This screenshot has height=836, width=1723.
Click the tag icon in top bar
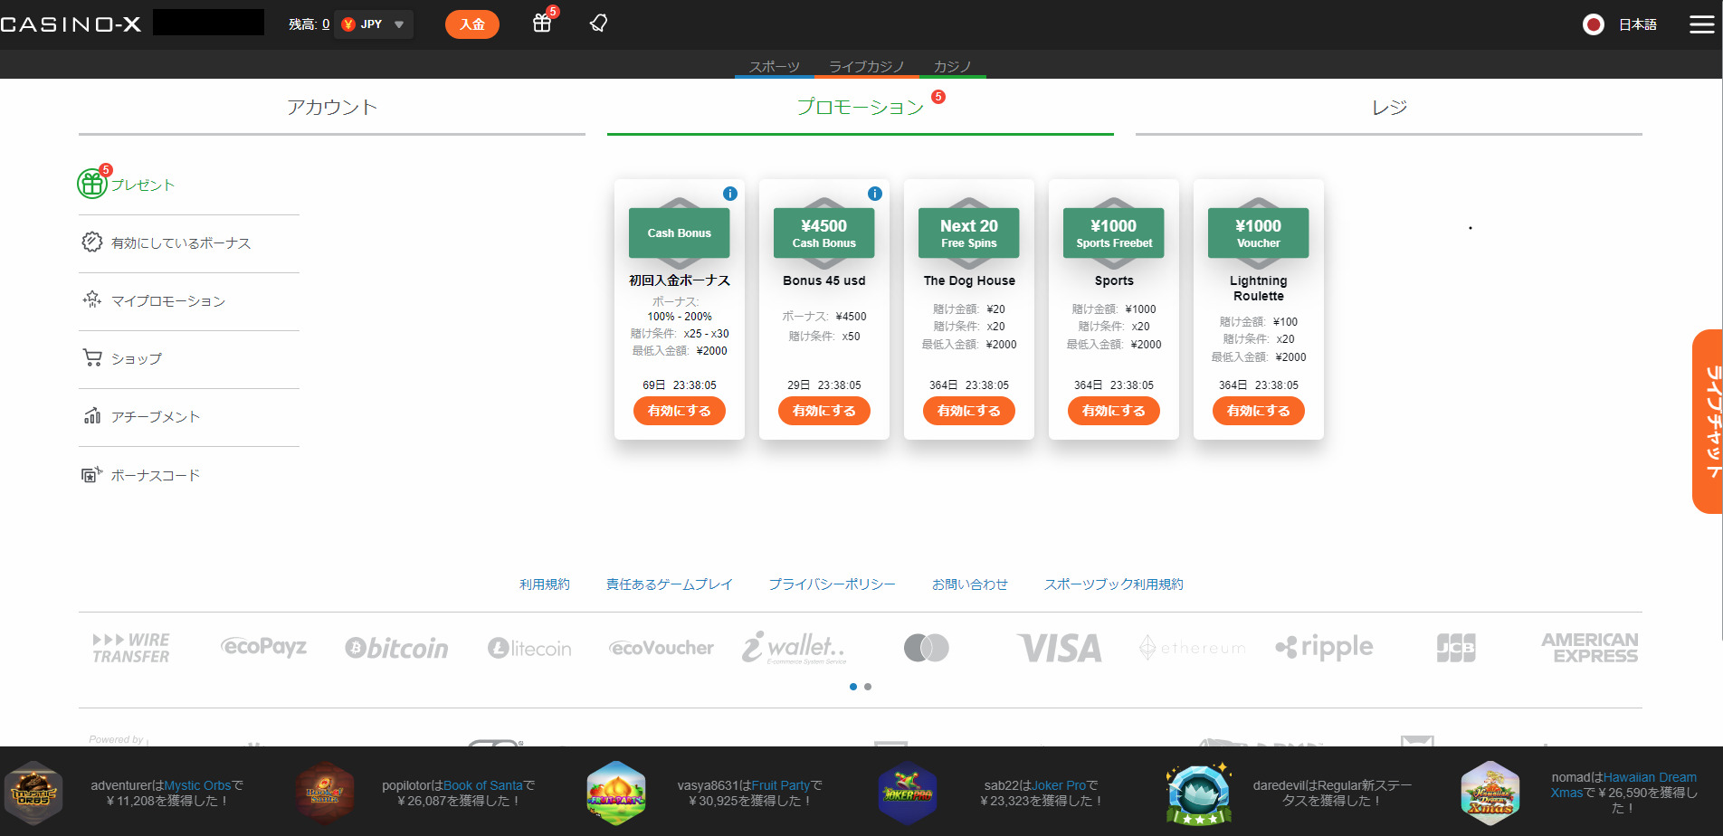click(x=598, y=24)
